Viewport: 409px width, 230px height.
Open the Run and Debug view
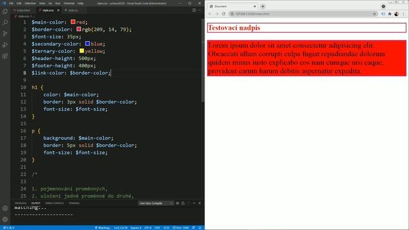coord(5,45)
